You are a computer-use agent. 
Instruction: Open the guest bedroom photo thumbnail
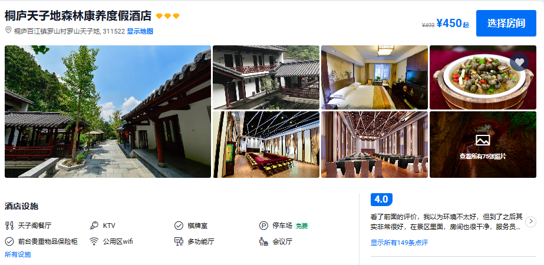click(374, 77)
